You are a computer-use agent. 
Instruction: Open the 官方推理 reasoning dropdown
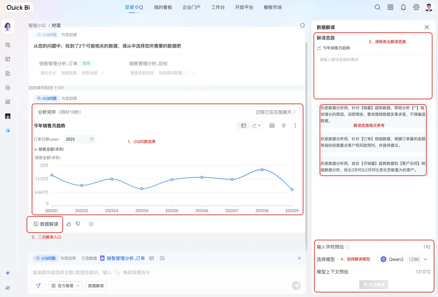point(66,286)
